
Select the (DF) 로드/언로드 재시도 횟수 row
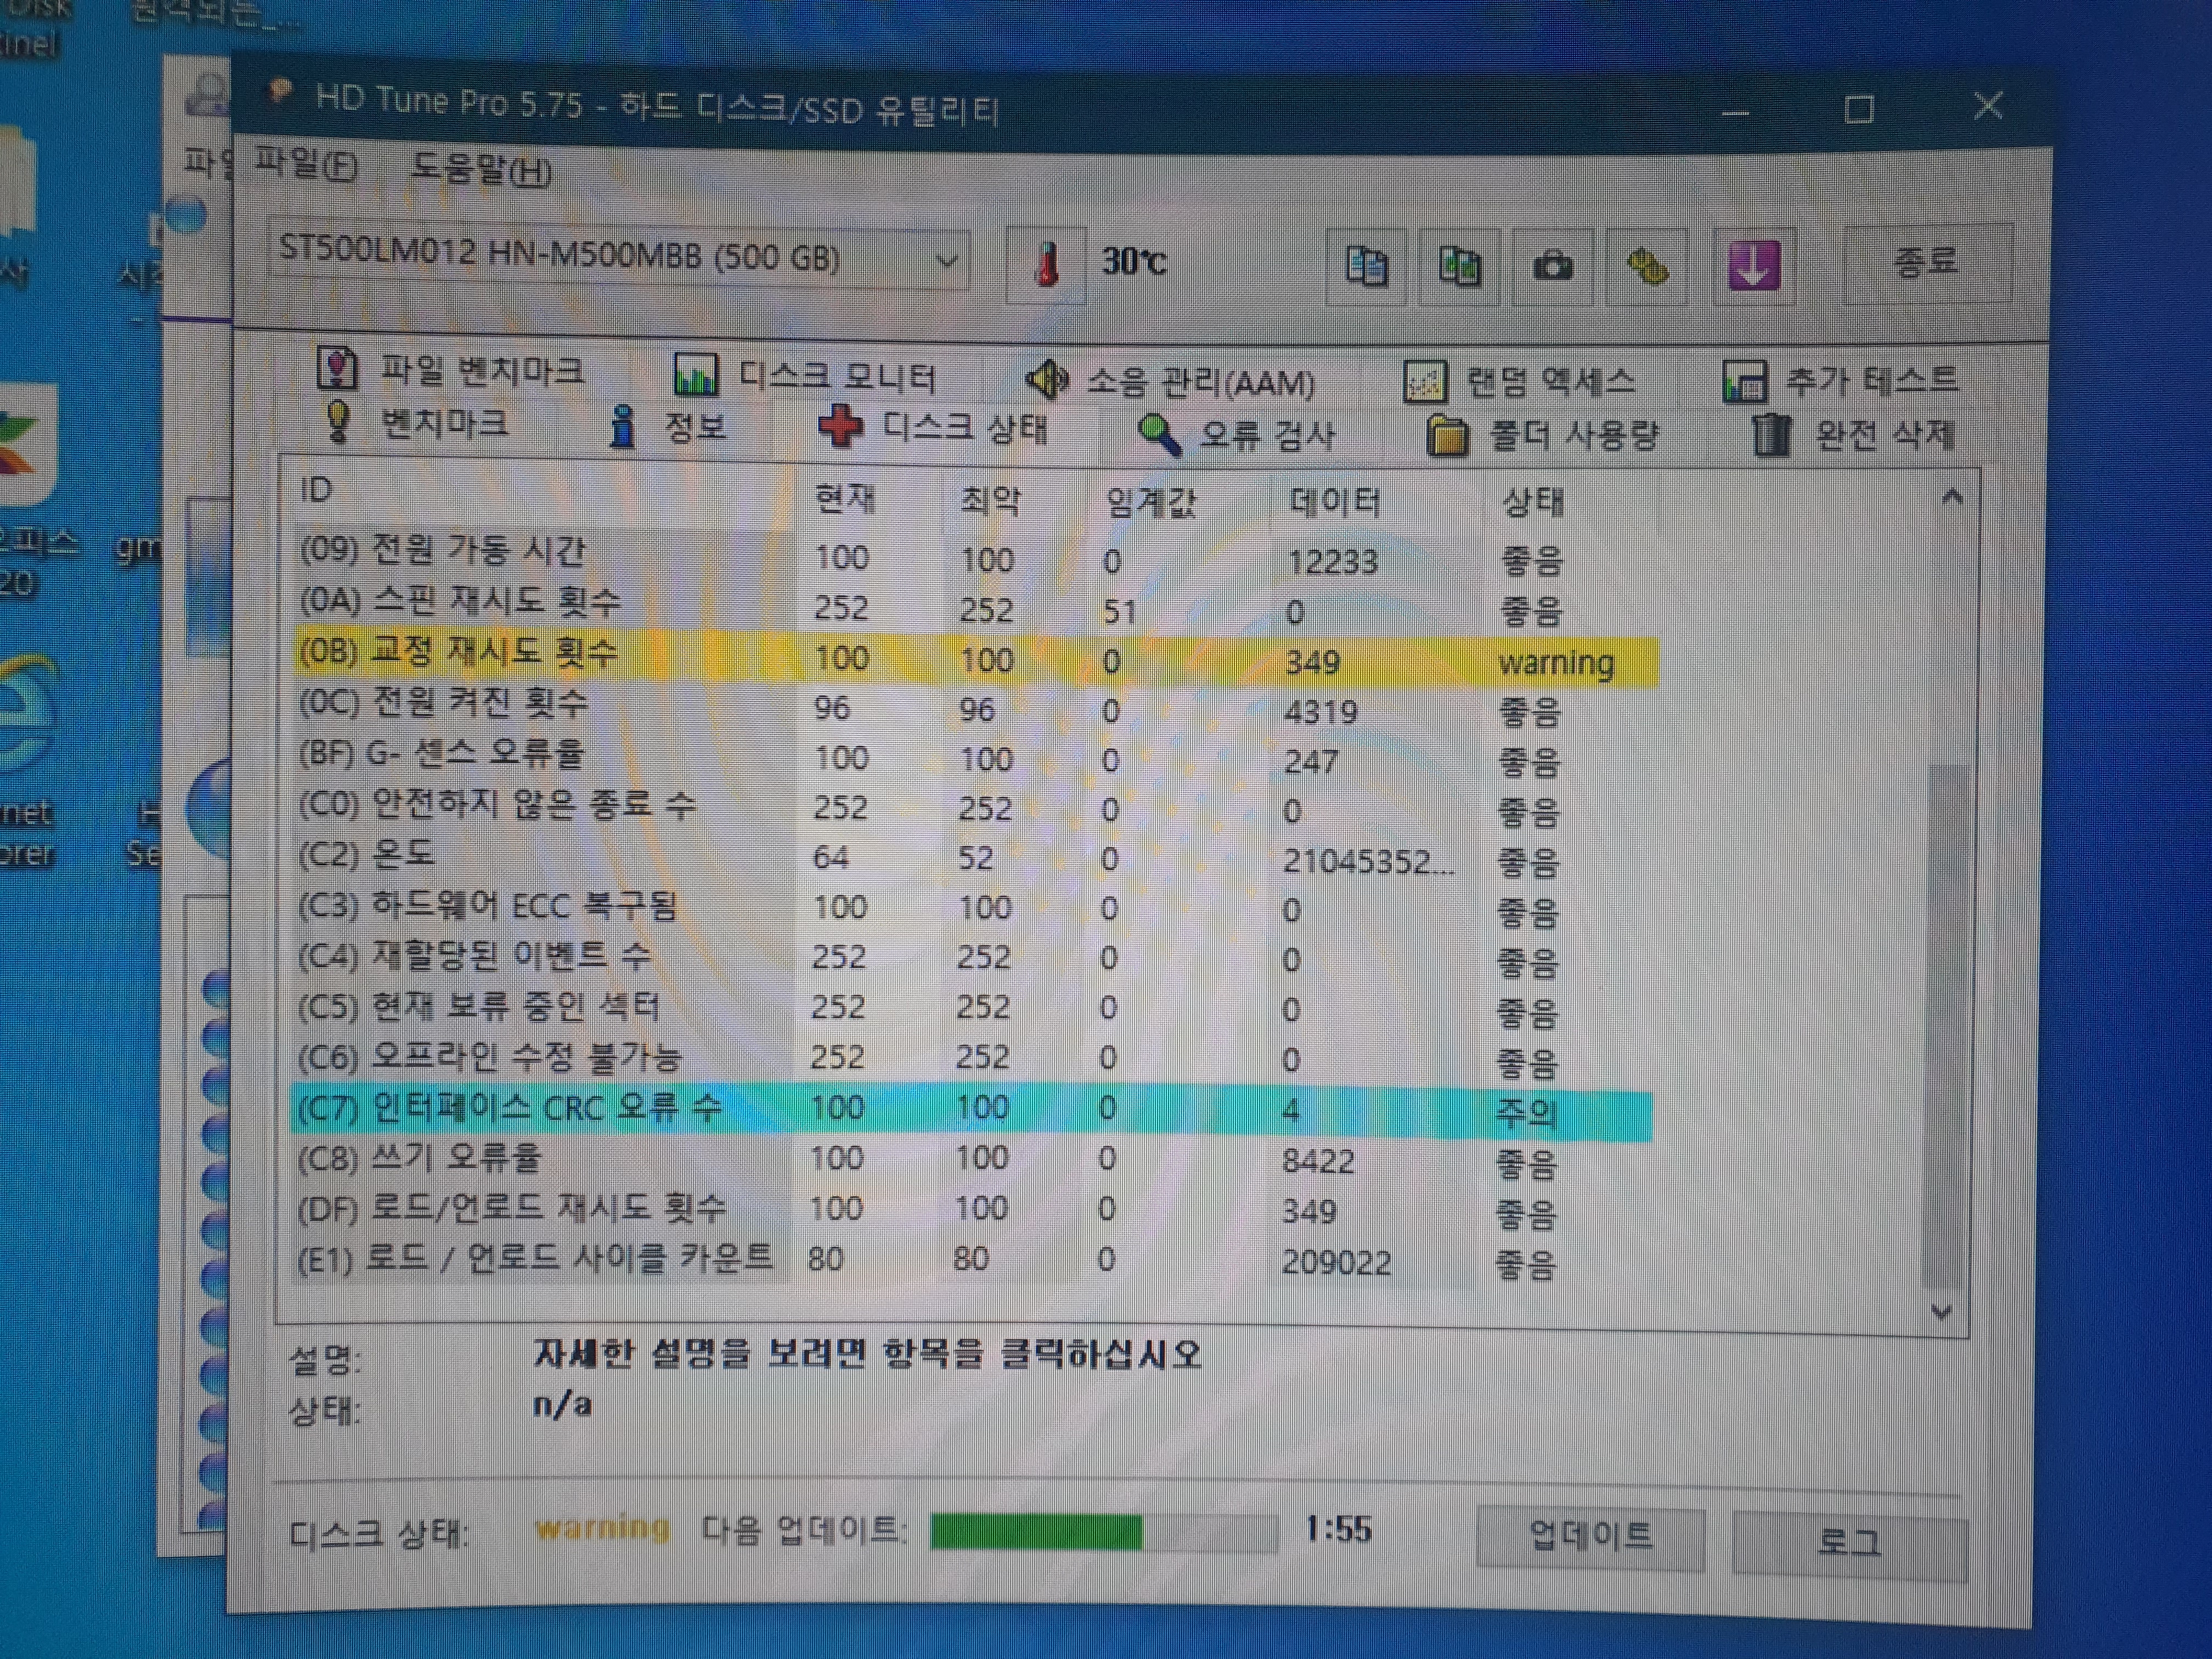click(972, 1209)
